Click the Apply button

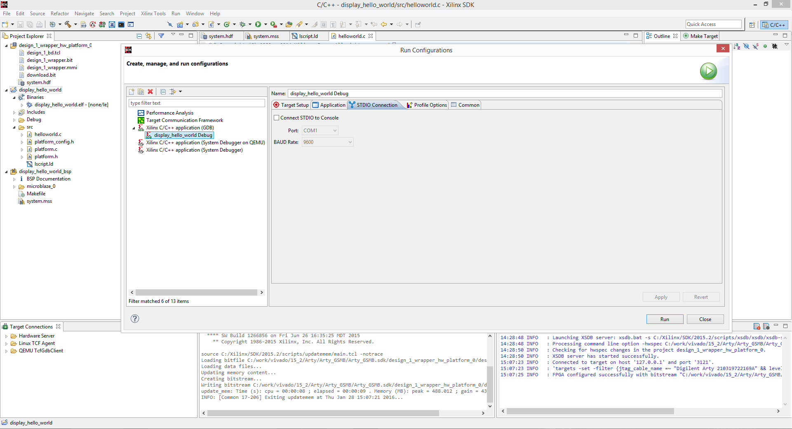[661, 297]
